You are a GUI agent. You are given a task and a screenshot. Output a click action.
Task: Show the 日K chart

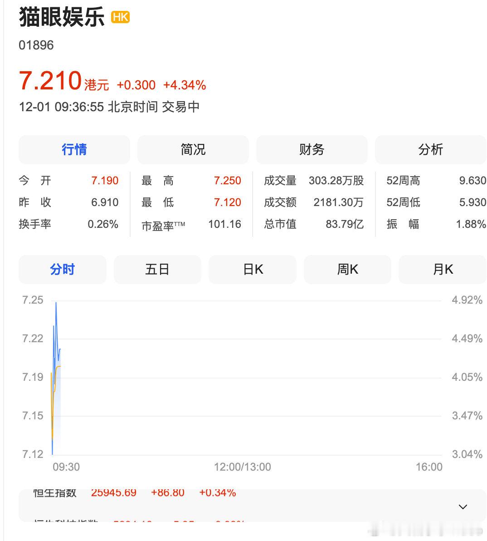(x=253, y=270)
